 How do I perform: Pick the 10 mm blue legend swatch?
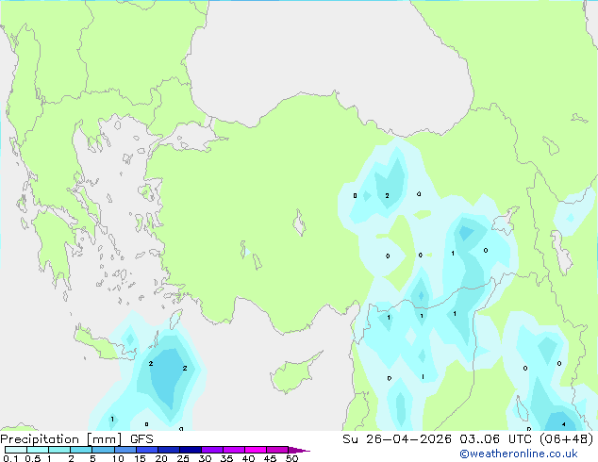(x=125, y=450)
